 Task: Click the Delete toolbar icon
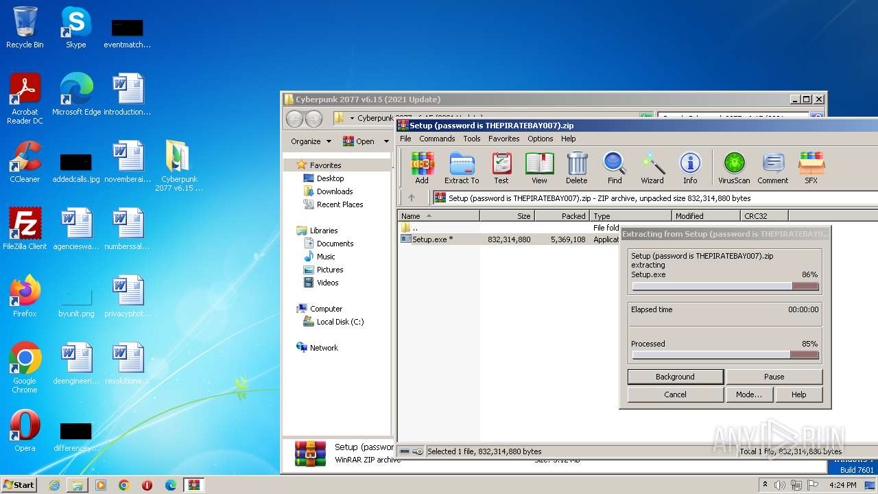pyautogui.click(x=577, y=168)
